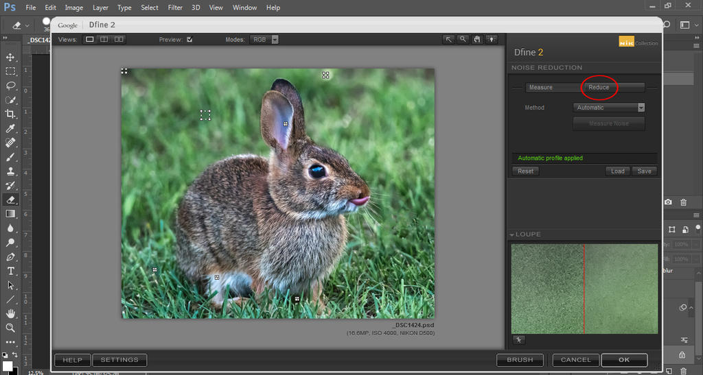Click the Photoshop foreground color swatch
703x375 pixels.
click(8, 366)
